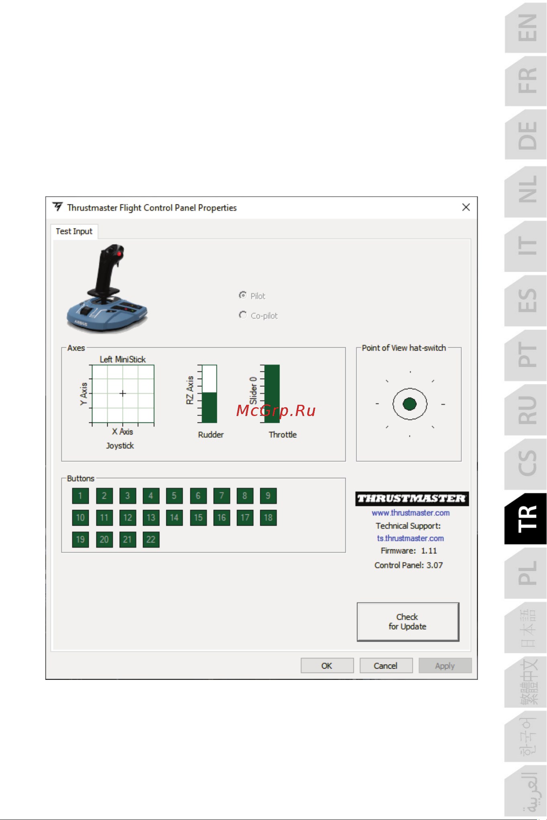Viewport: 547px width, 820px height.
Task: Select the IT language tab
Action: (526, 246)
